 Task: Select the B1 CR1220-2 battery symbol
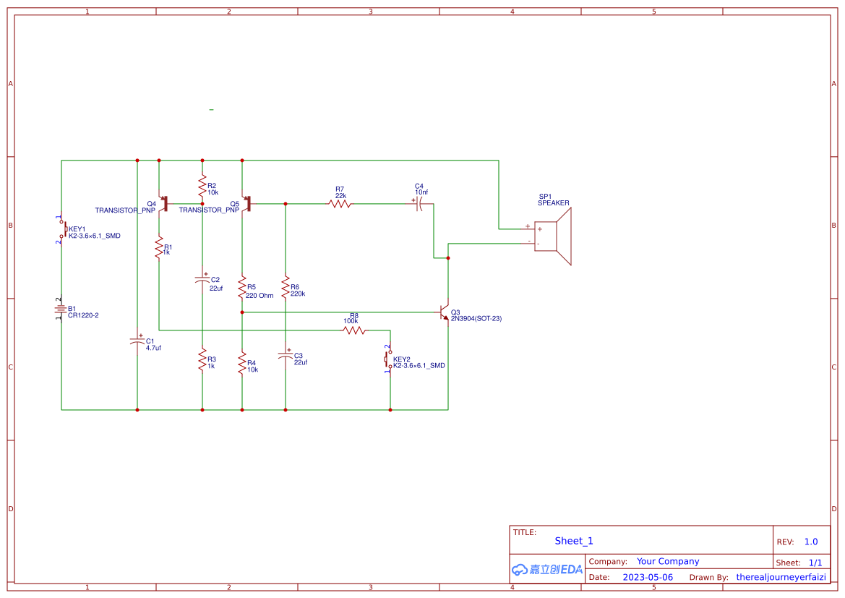(61, 307)
